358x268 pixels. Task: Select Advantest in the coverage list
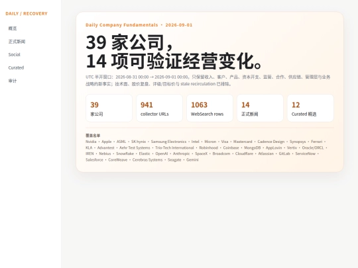tap(105, 148)
